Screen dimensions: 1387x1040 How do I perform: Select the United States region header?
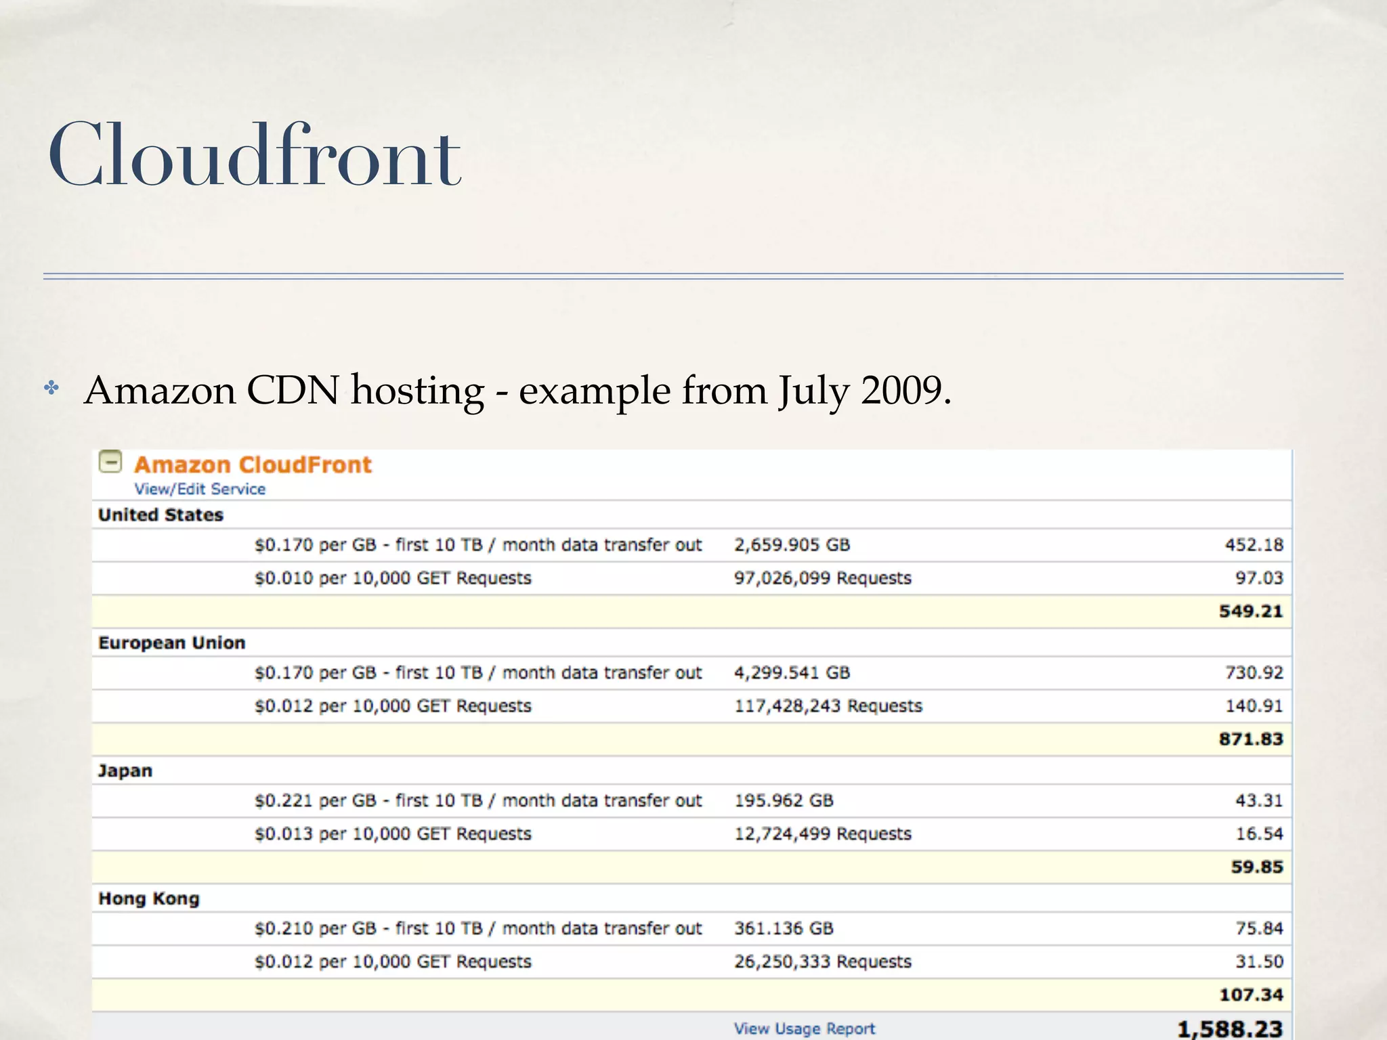(x=161, y=515)
